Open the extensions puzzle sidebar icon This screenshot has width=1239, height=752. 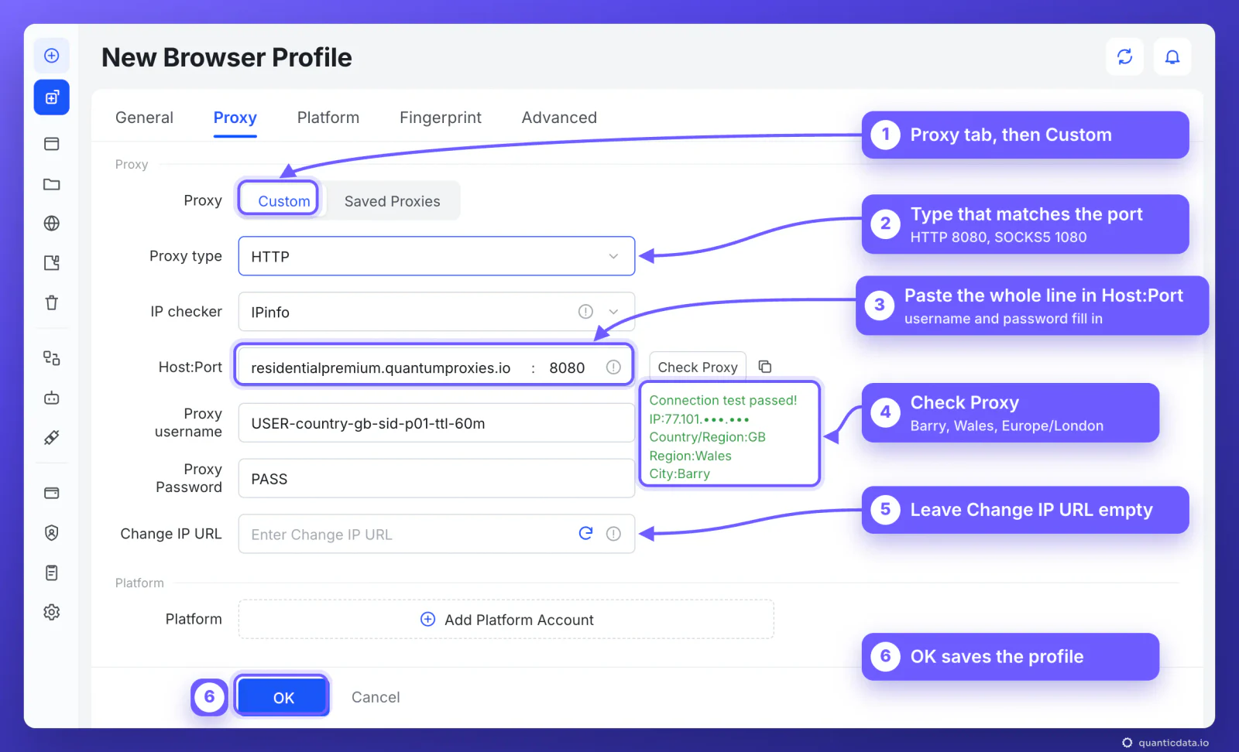[52, 263]
